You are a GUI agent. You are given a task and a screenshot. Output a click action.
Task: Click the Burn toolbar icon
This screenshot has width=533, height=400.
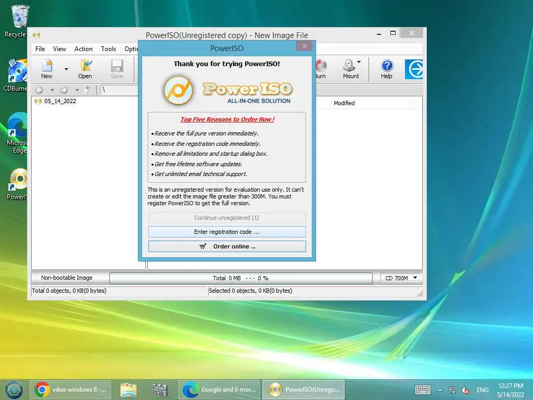coord(321,69)
